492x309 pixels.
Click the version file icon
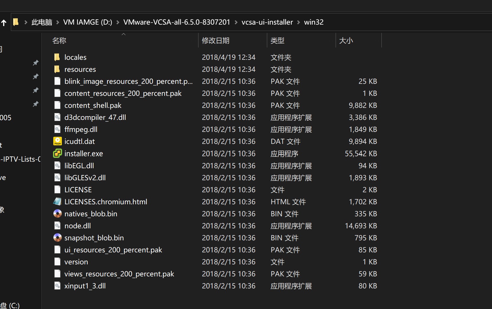click(x=57, y=262)
